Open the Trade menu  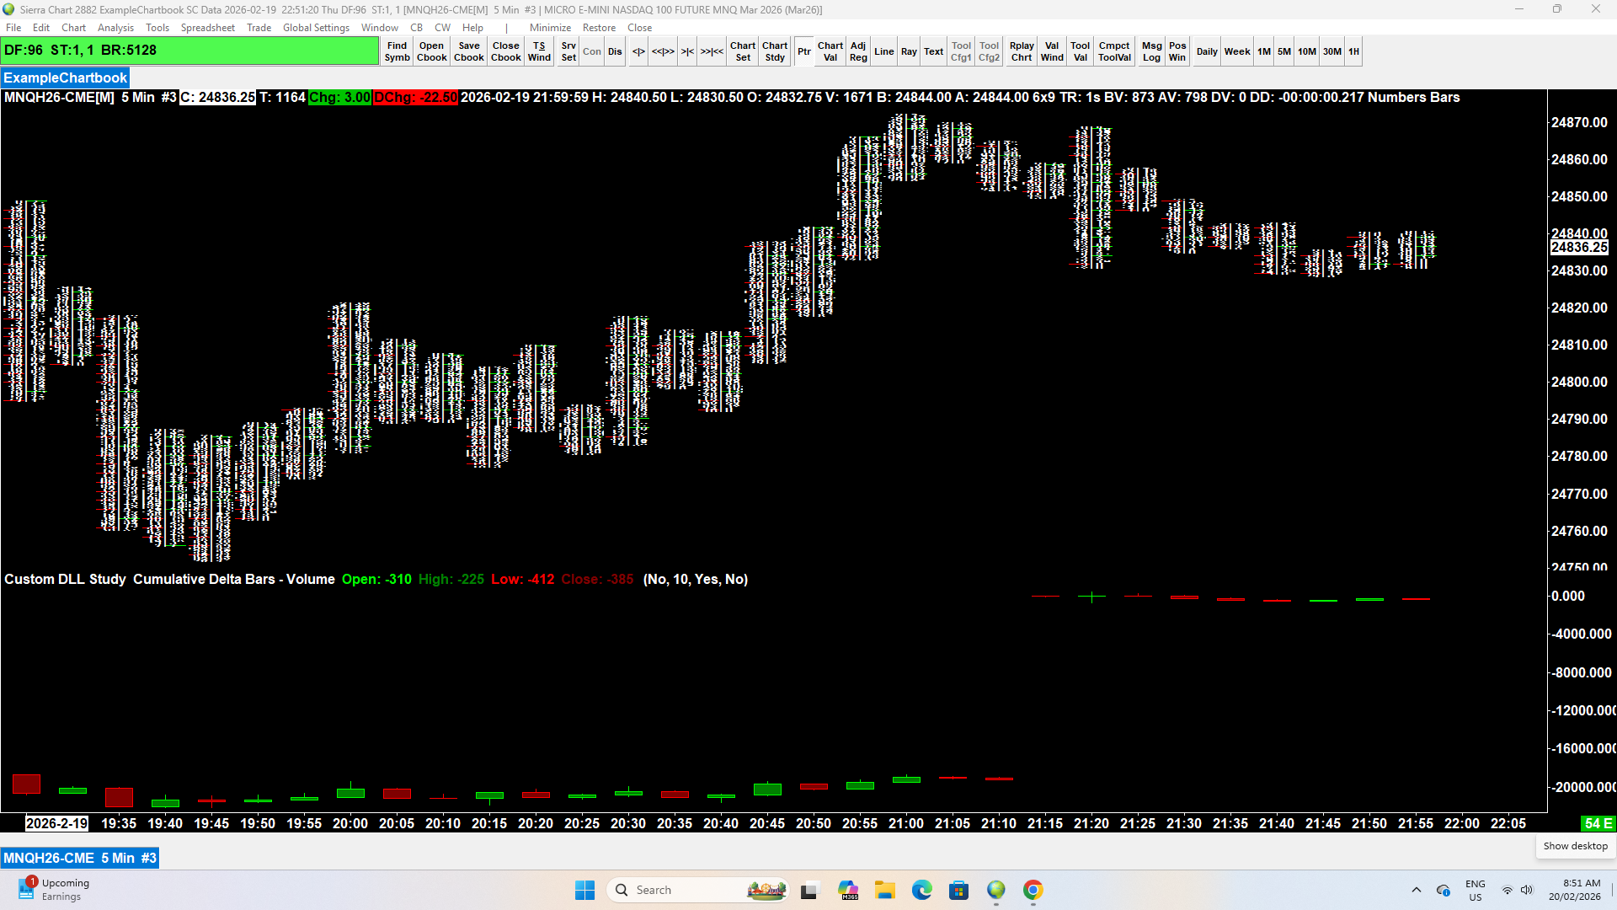coord(259,28)
